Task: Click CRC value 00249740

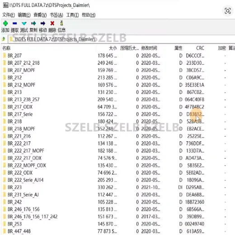Action: pyautogui.click(x=194, y=224)
